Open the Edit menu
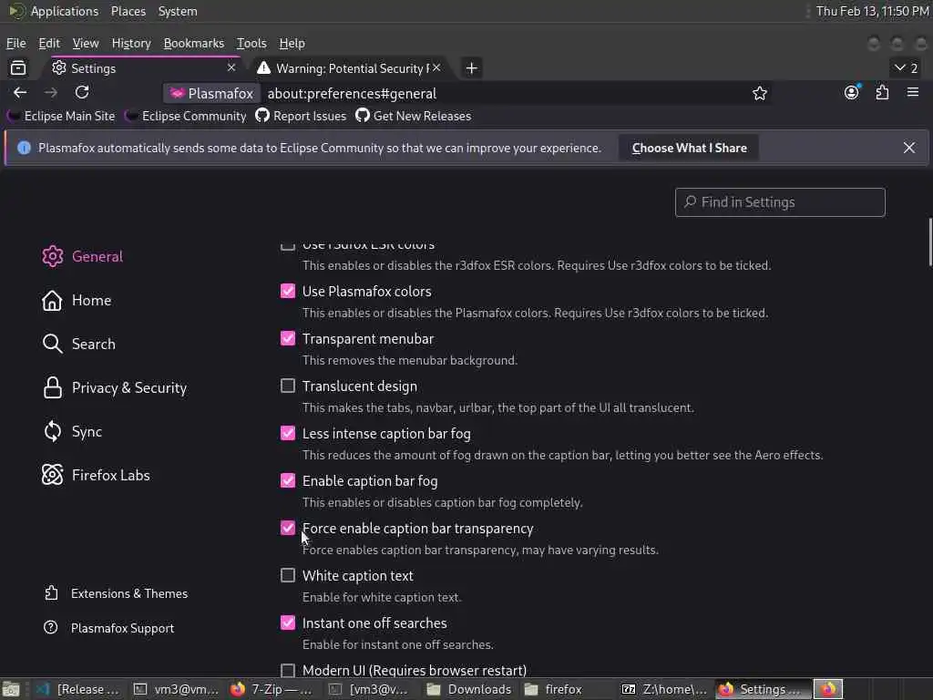Screen dimensions: 933x700 point(49,43)
